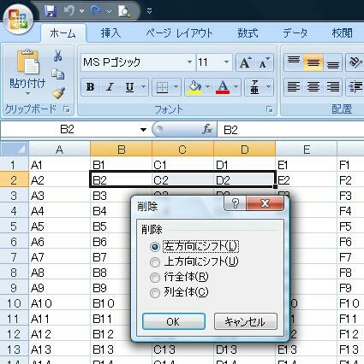This screenshot has height=364, width=364.
Task: Open the font size dropdown
Action: point(226,62)
